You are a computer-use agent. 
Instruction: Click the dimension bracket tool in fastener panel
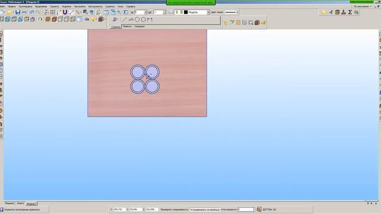point(149,20)
